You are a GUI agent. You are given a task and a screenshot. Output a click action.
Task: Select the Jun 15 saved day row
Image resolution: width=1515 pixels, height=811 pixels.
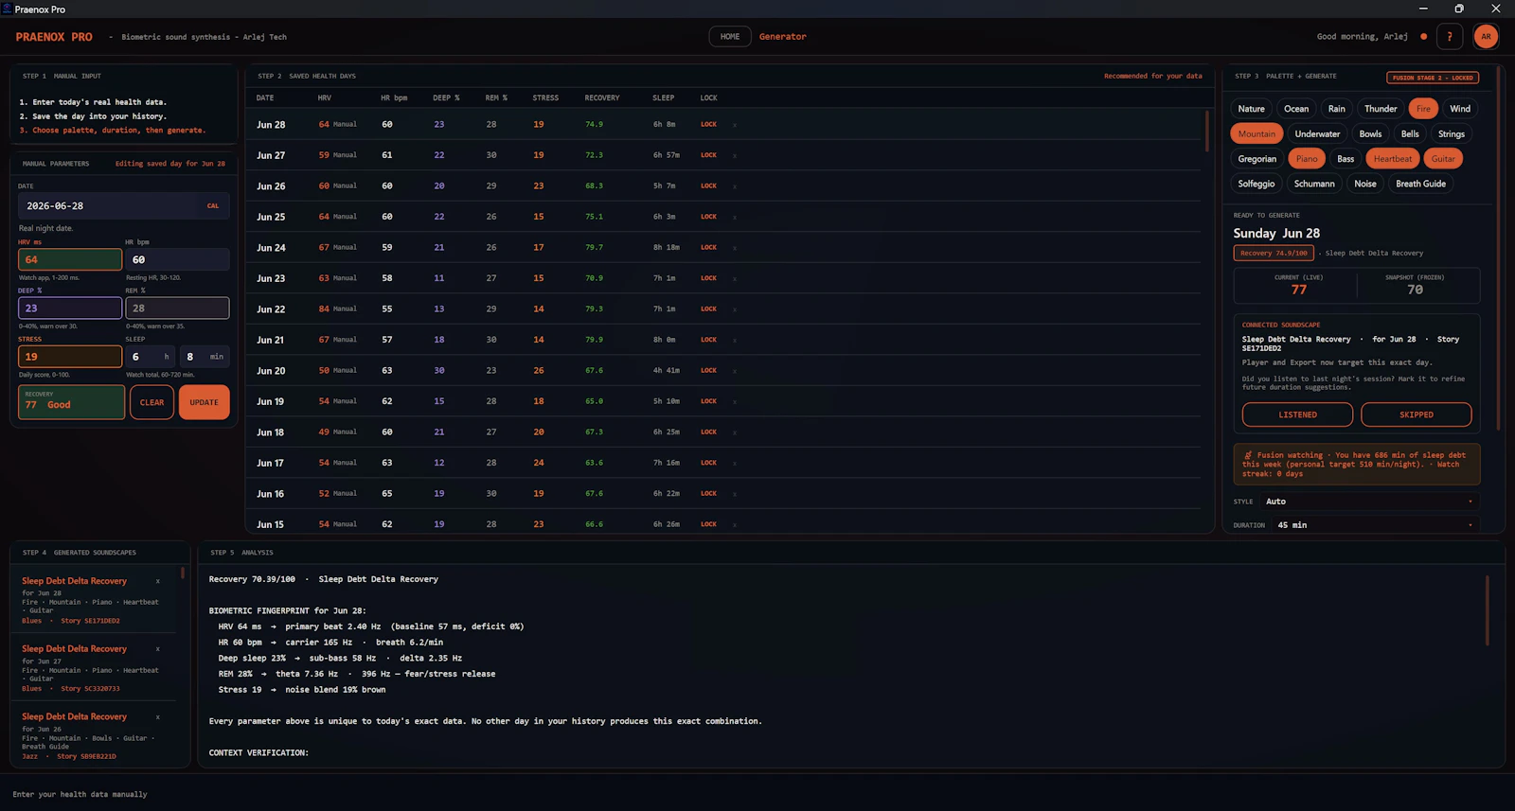(x=725, y=524)
